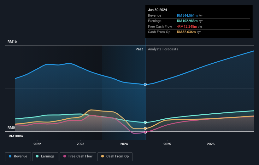Click the -RM12.245m free cash flow value
259x165 pixels.
click(187, 26)
